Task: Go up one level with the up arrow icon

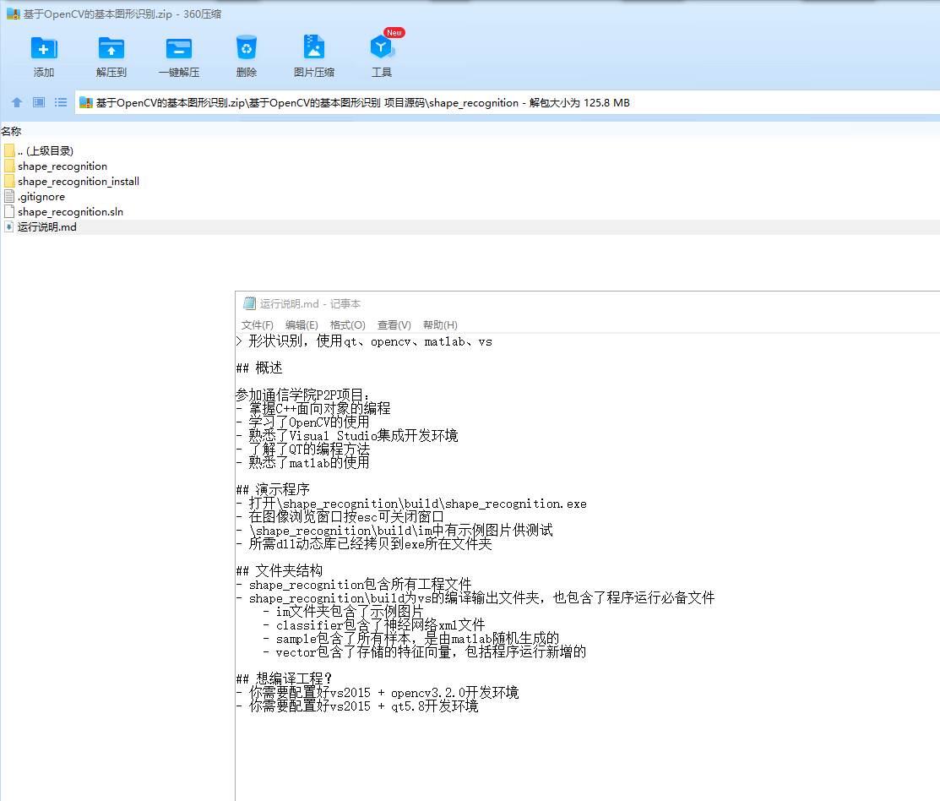Action: tap(17, 102)
